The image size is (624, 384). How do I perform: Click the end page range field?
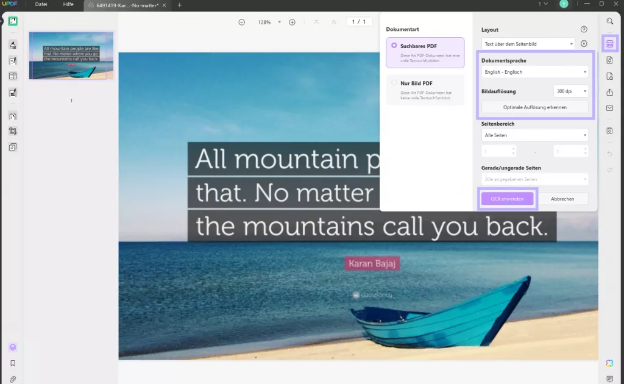click(570, 151)
